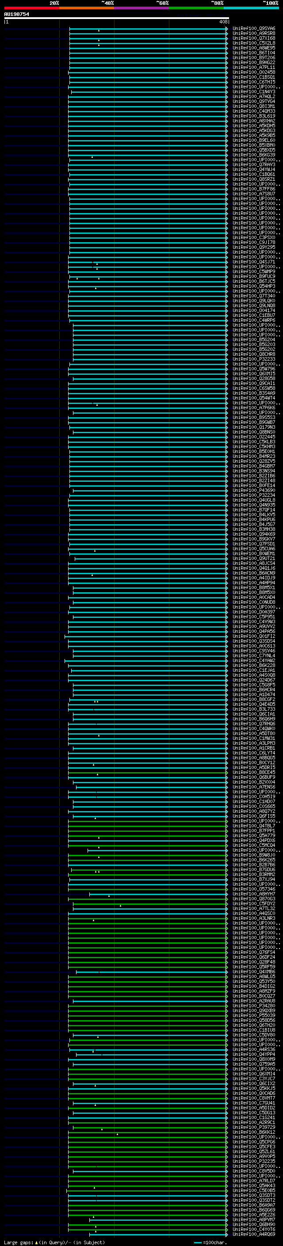Select label UniRef100_Q4UGL8
Image resolution: width=283 pixels, height=1246 pixels.
pyautogui.click(x=253, y=499)
